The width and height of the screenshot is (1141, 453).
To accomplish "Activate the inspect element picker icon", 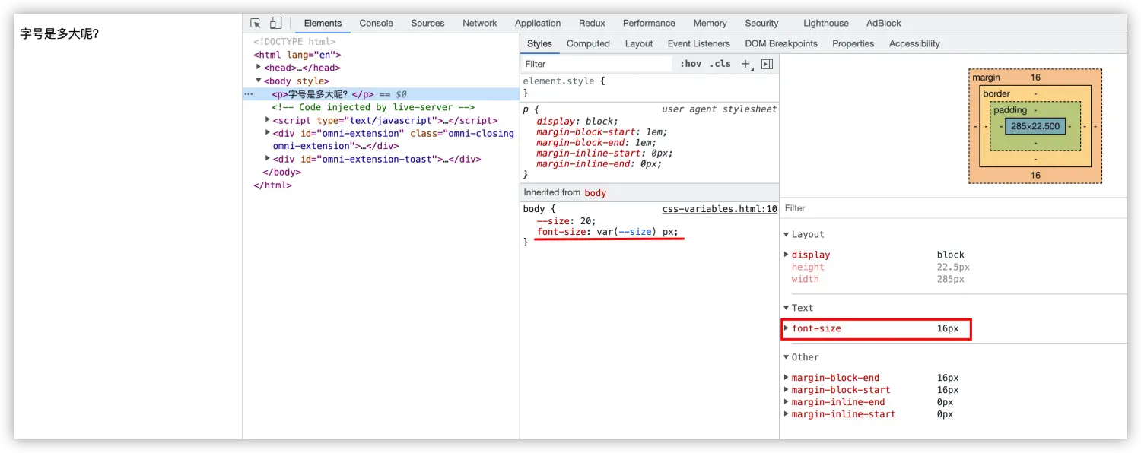I will click(256, 23).
